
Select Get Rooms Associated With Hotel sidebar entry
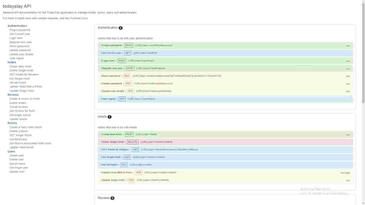point(30,143)
